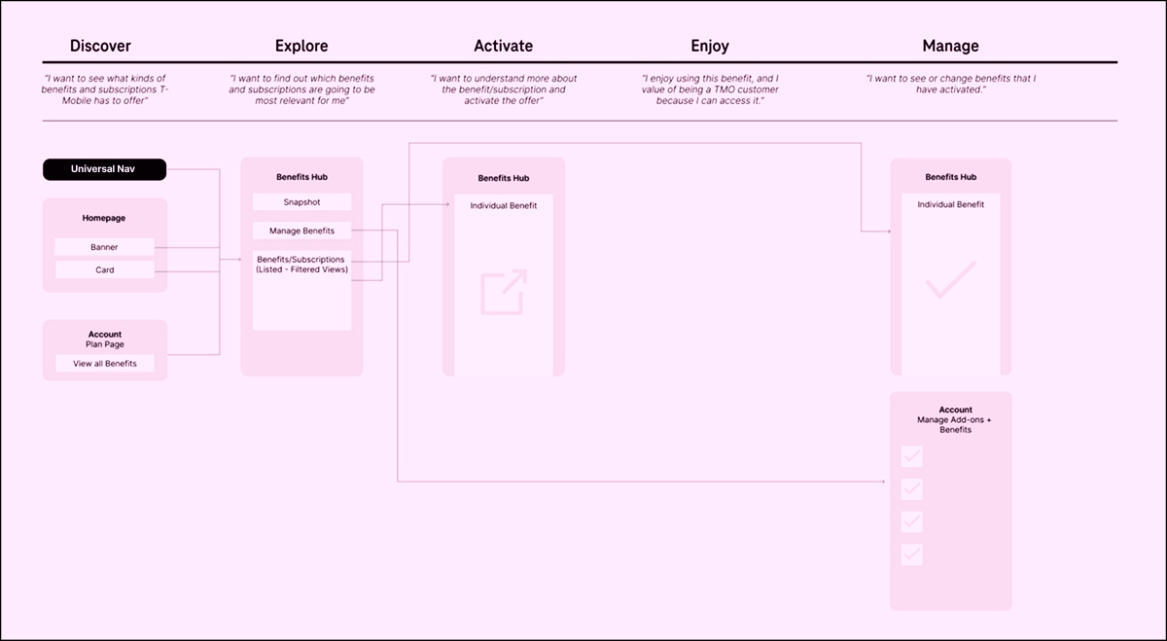Select the bottom checkbox in Manage Add-ons list
1167x641 pixels.
[912, 554]
